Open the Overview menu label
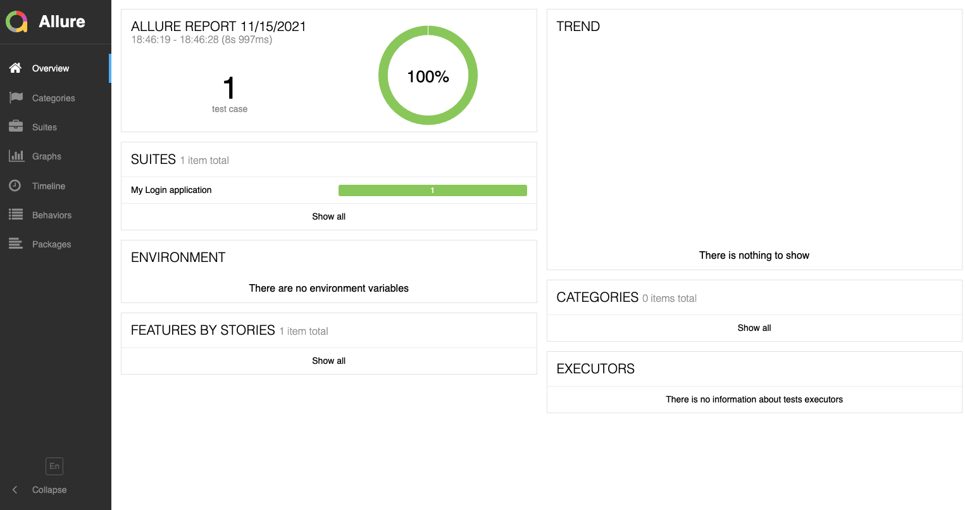 tap(51, 68)
